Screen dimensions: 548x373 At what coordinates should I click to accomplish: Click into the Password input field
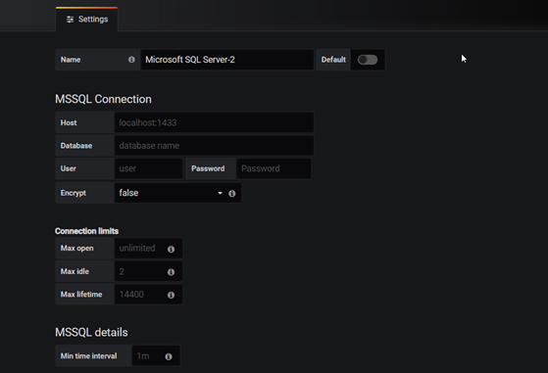coord(274,168)
